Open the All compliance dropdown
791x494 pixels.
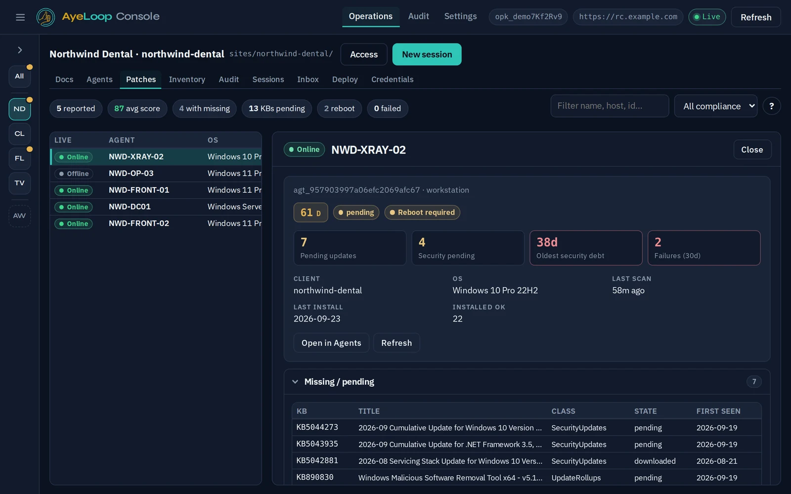(715, 106)
